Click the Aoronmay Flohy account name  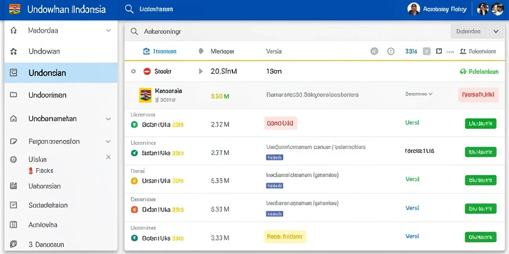445,9
